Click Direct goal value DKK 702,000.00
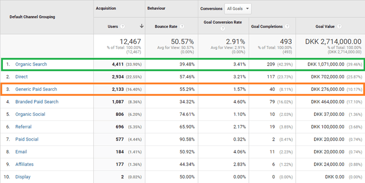The image size is (365, 183). pyautogui.click(x=328, y=76)
